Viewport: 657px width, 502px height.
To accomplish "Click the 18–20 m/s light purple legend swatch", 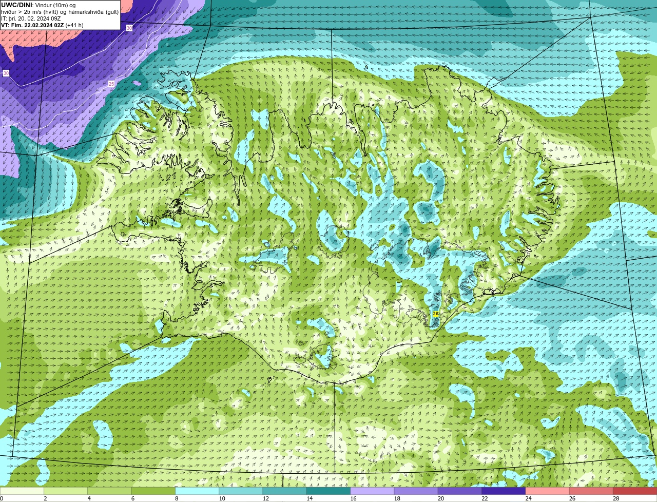I will click(416, 491).
